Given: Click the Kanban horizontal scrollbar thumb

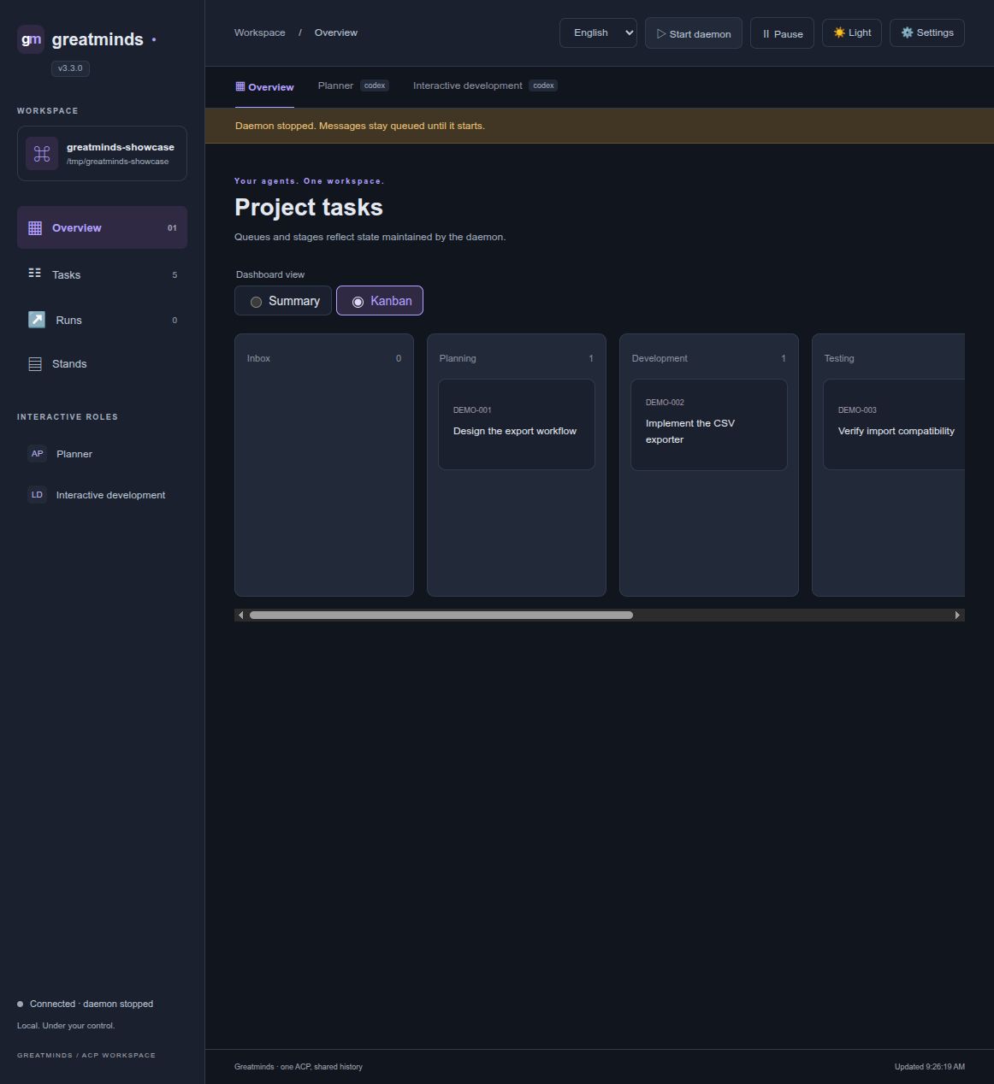Looking at the screenshot, I should tap(441, 616).
